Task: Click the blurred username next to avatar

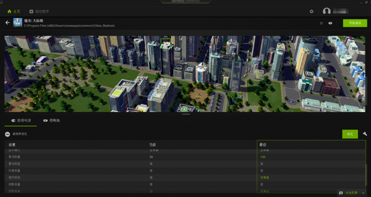Action: (x=341, y=11)
